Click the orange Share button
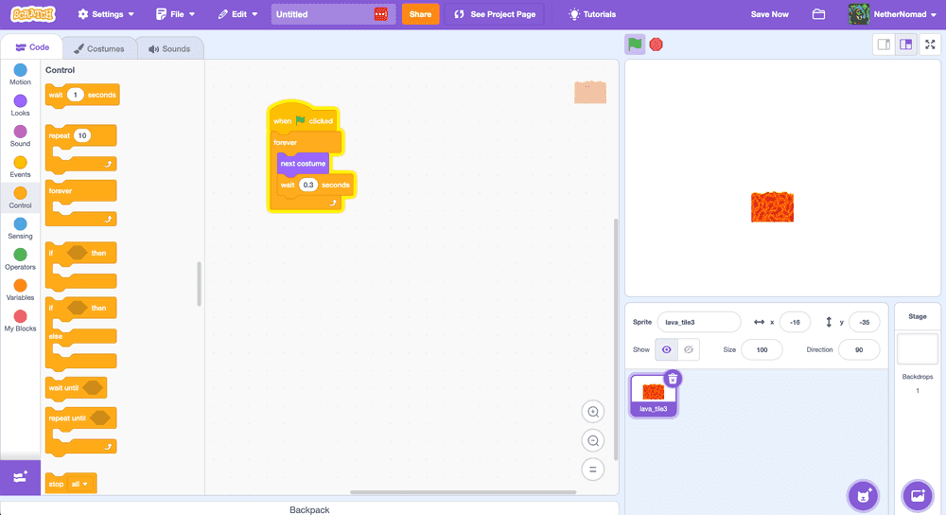The height and width of the screenshot is (515, 946). click(420, 14)
